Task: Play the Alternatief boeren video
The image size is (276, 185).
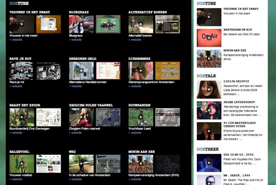Action: [141, 24]
